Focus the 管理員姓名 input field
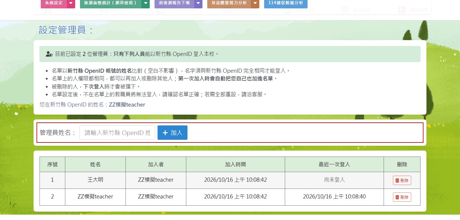 [117, 133]
